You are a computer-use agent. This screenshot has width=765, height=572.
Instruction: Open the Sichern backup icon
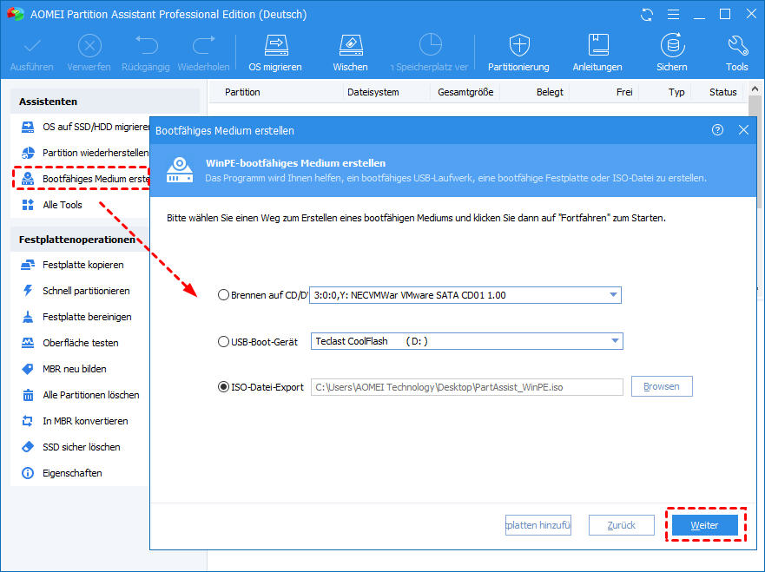tap(672, 45)
